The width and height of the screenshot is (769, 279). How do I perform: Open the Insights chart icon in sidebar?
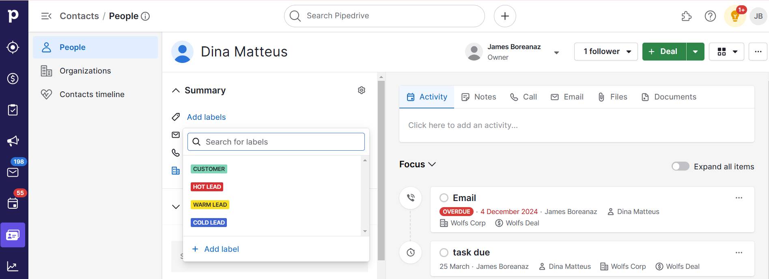tap(13, 266)
